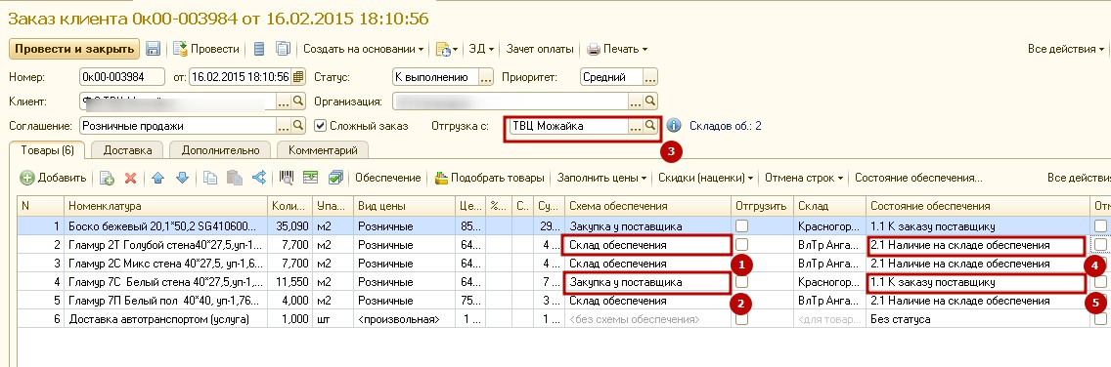The image size is (1111, 367).
Task: Switch to Доставка tab
Action: 127,150
